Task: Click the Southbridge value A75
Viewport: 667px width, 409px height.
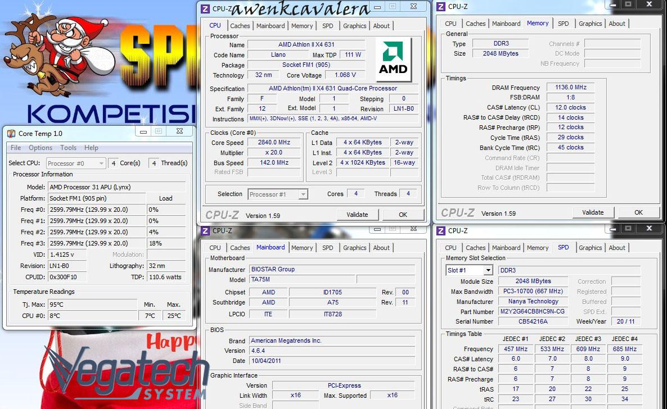Action: 332,302
